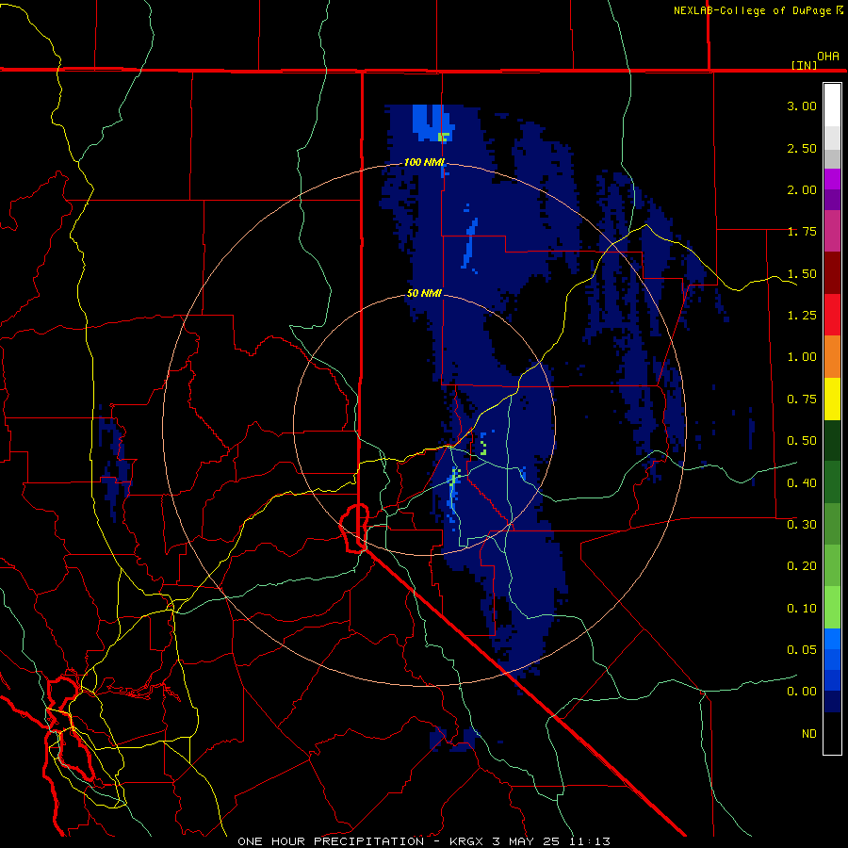The height and width of the screenshot is (848, 848).
Task: Click the 2.00 legend value
Action: 802,189
